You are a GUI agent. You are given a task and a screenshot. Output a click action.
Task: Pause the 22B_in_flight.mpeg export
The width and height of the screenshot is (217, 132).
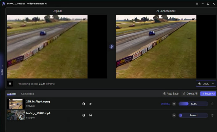(x=174, y=104)
